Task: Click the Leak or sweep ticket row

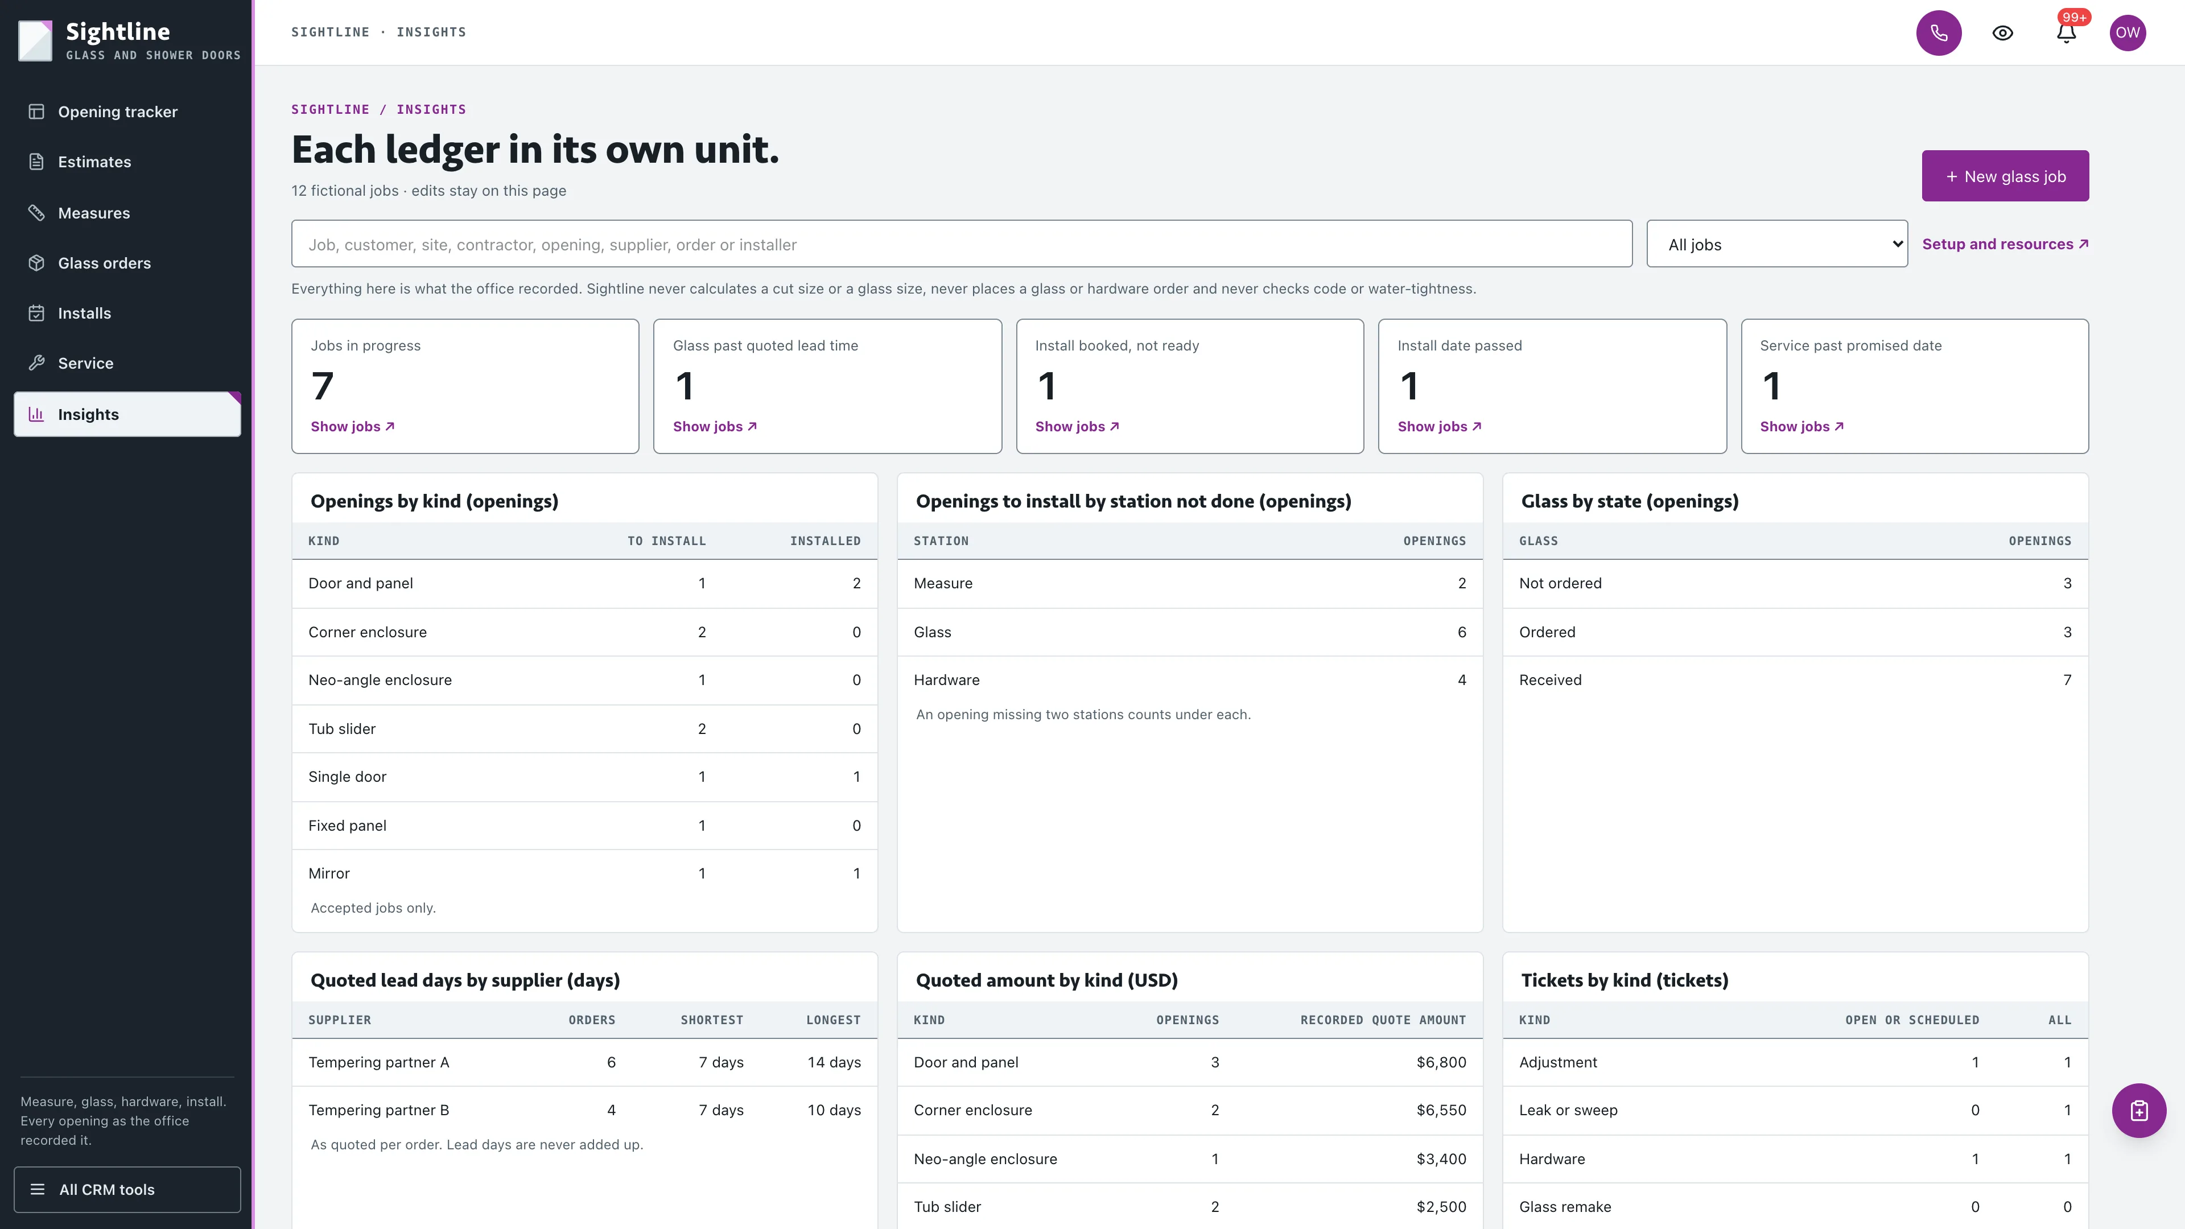Action: [x=1795, y=1110]
